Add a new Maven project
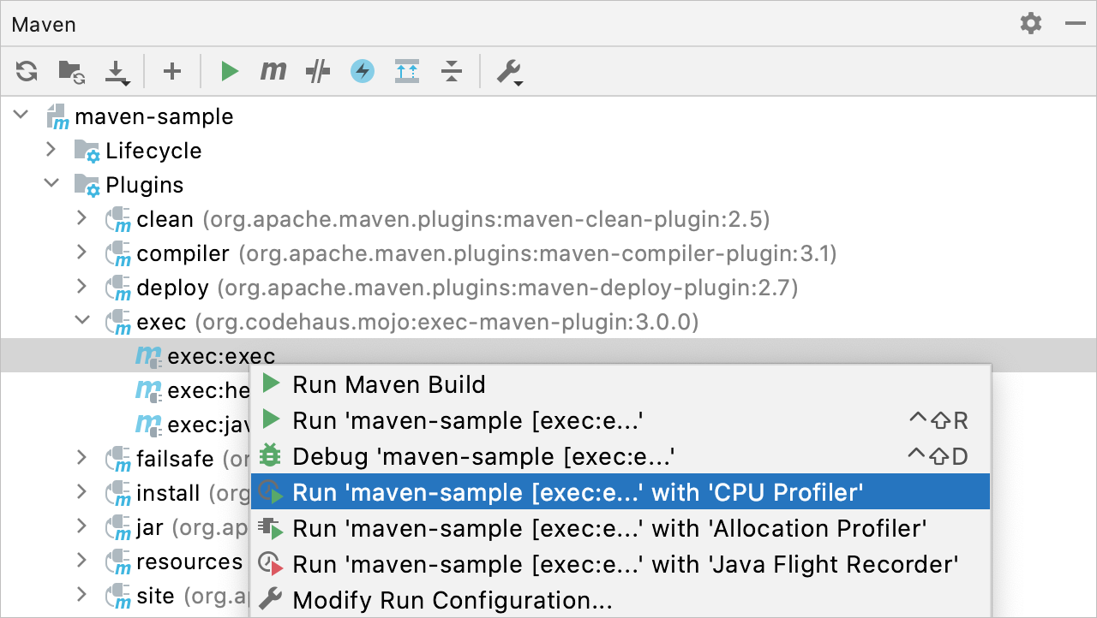 click(x=171, y=71)
